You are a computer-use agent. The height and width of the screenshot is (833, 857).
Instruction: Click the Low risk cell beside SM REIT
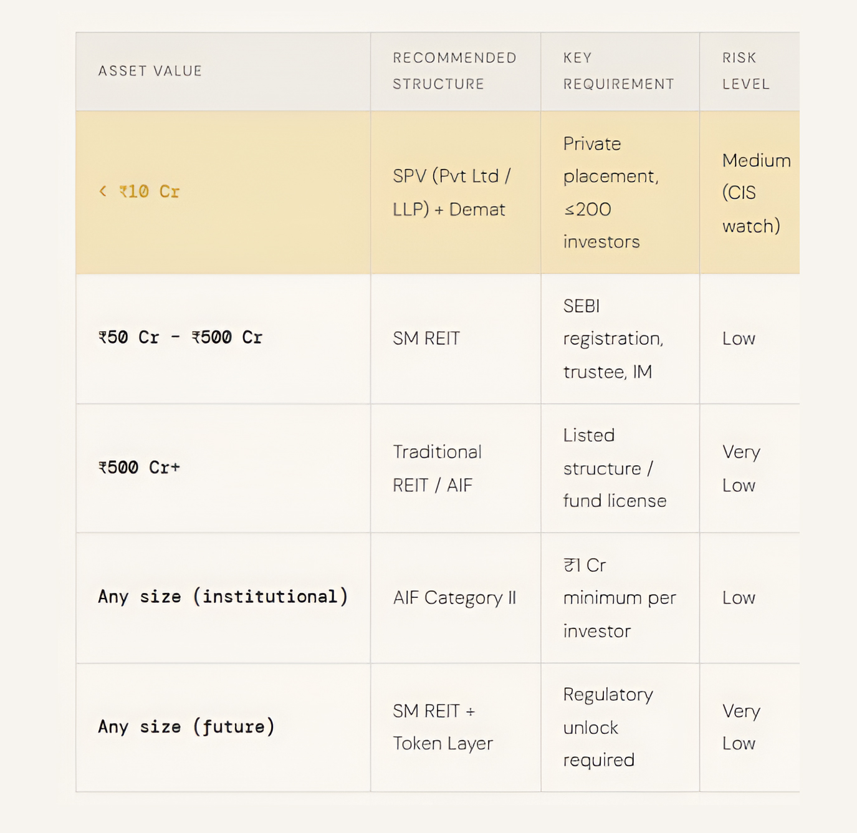(x=739, y=339)
